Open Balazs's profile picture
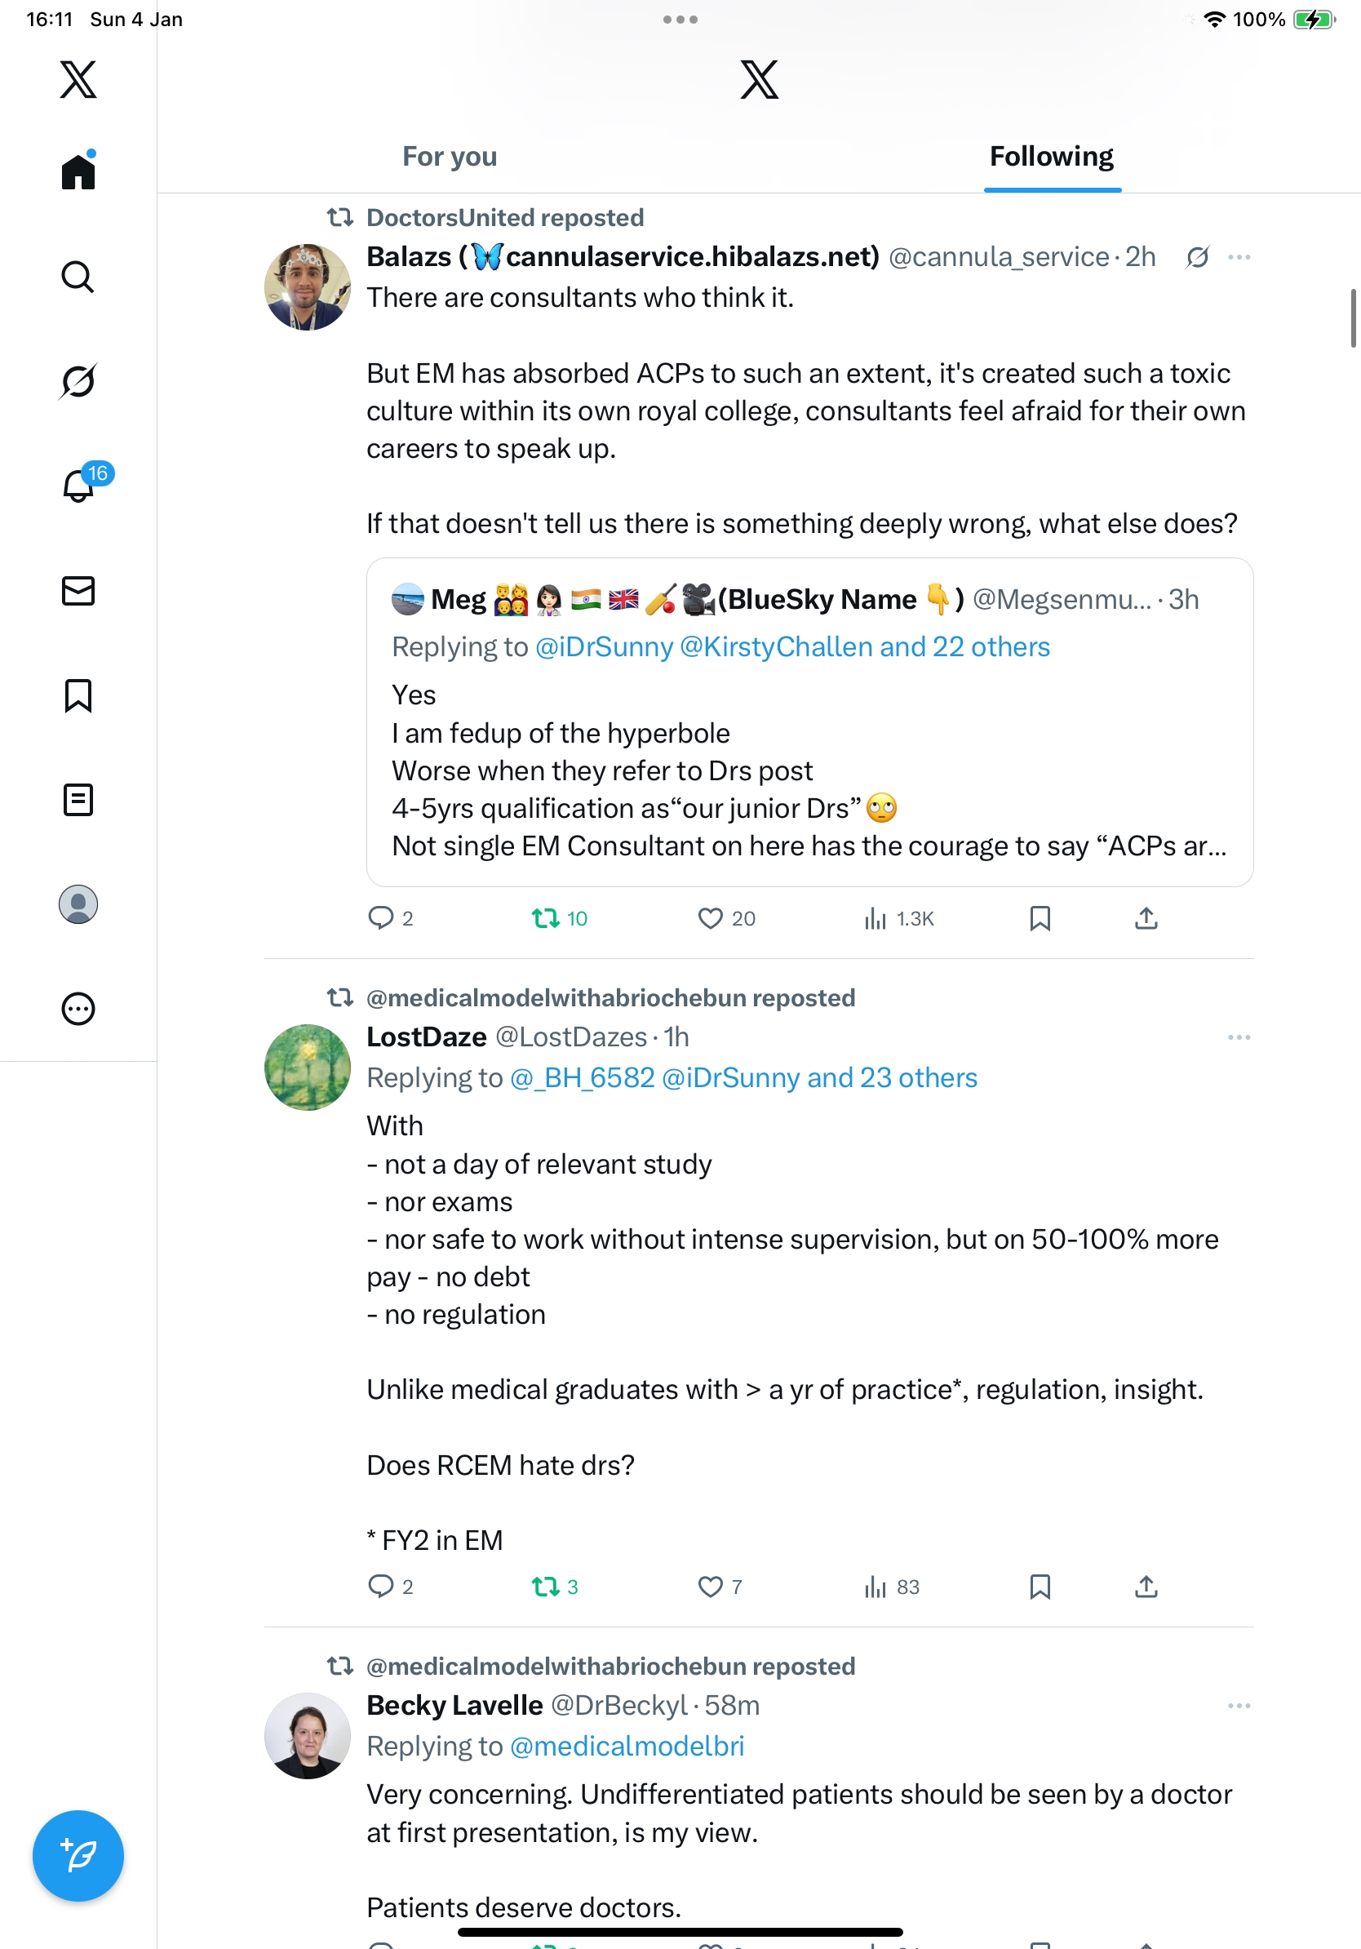Image resolution: width=1361 pixels, height=1949 pixels. click(x=307, y=287)
